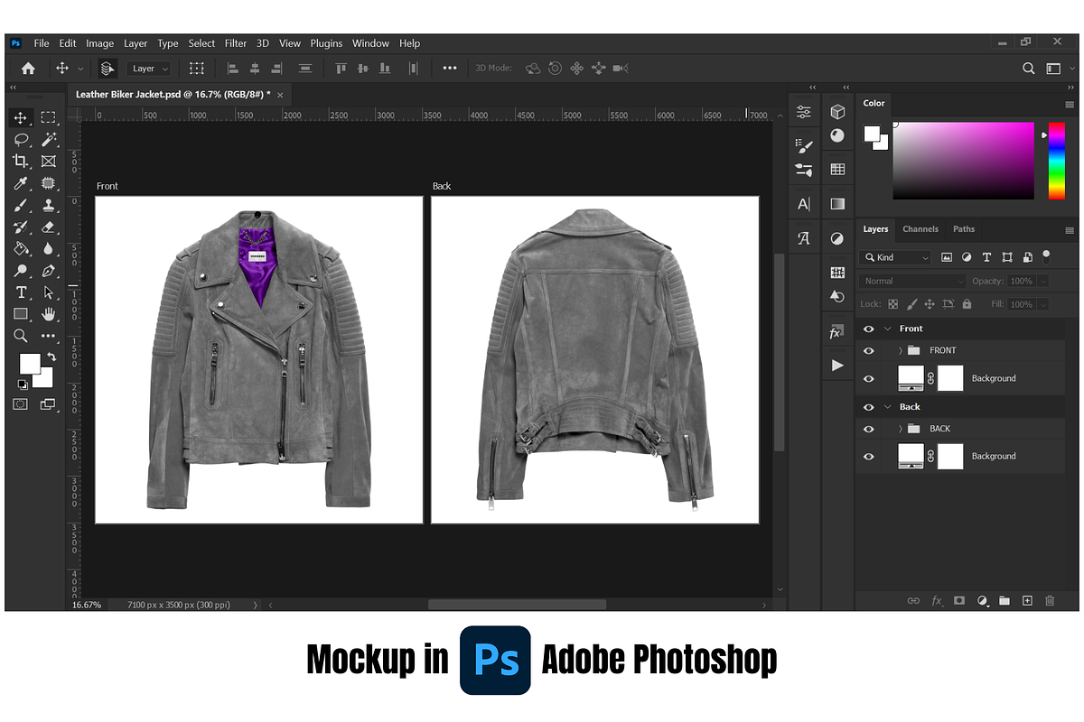The height and width of the screenshot is (722, 1084).
Task: Open the Filter menu
Action: click(x=236, y=43)
